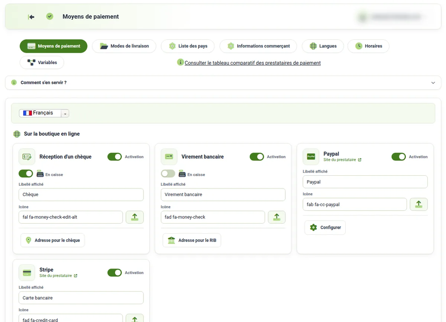Disable 'En caisse' for cheque payment
The width and height of the screenshot is (446, 322).
(x=26, y=173)
